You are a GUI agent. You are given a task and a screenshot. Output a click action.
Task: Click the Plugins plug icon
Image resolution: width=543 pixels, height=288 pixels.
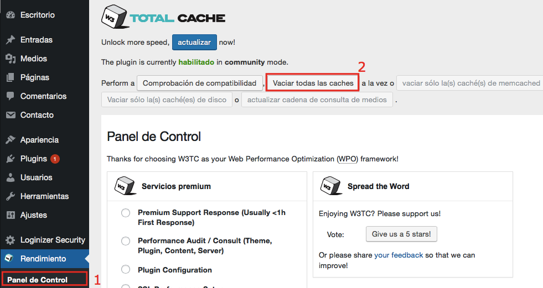click(x=11, y=159)
